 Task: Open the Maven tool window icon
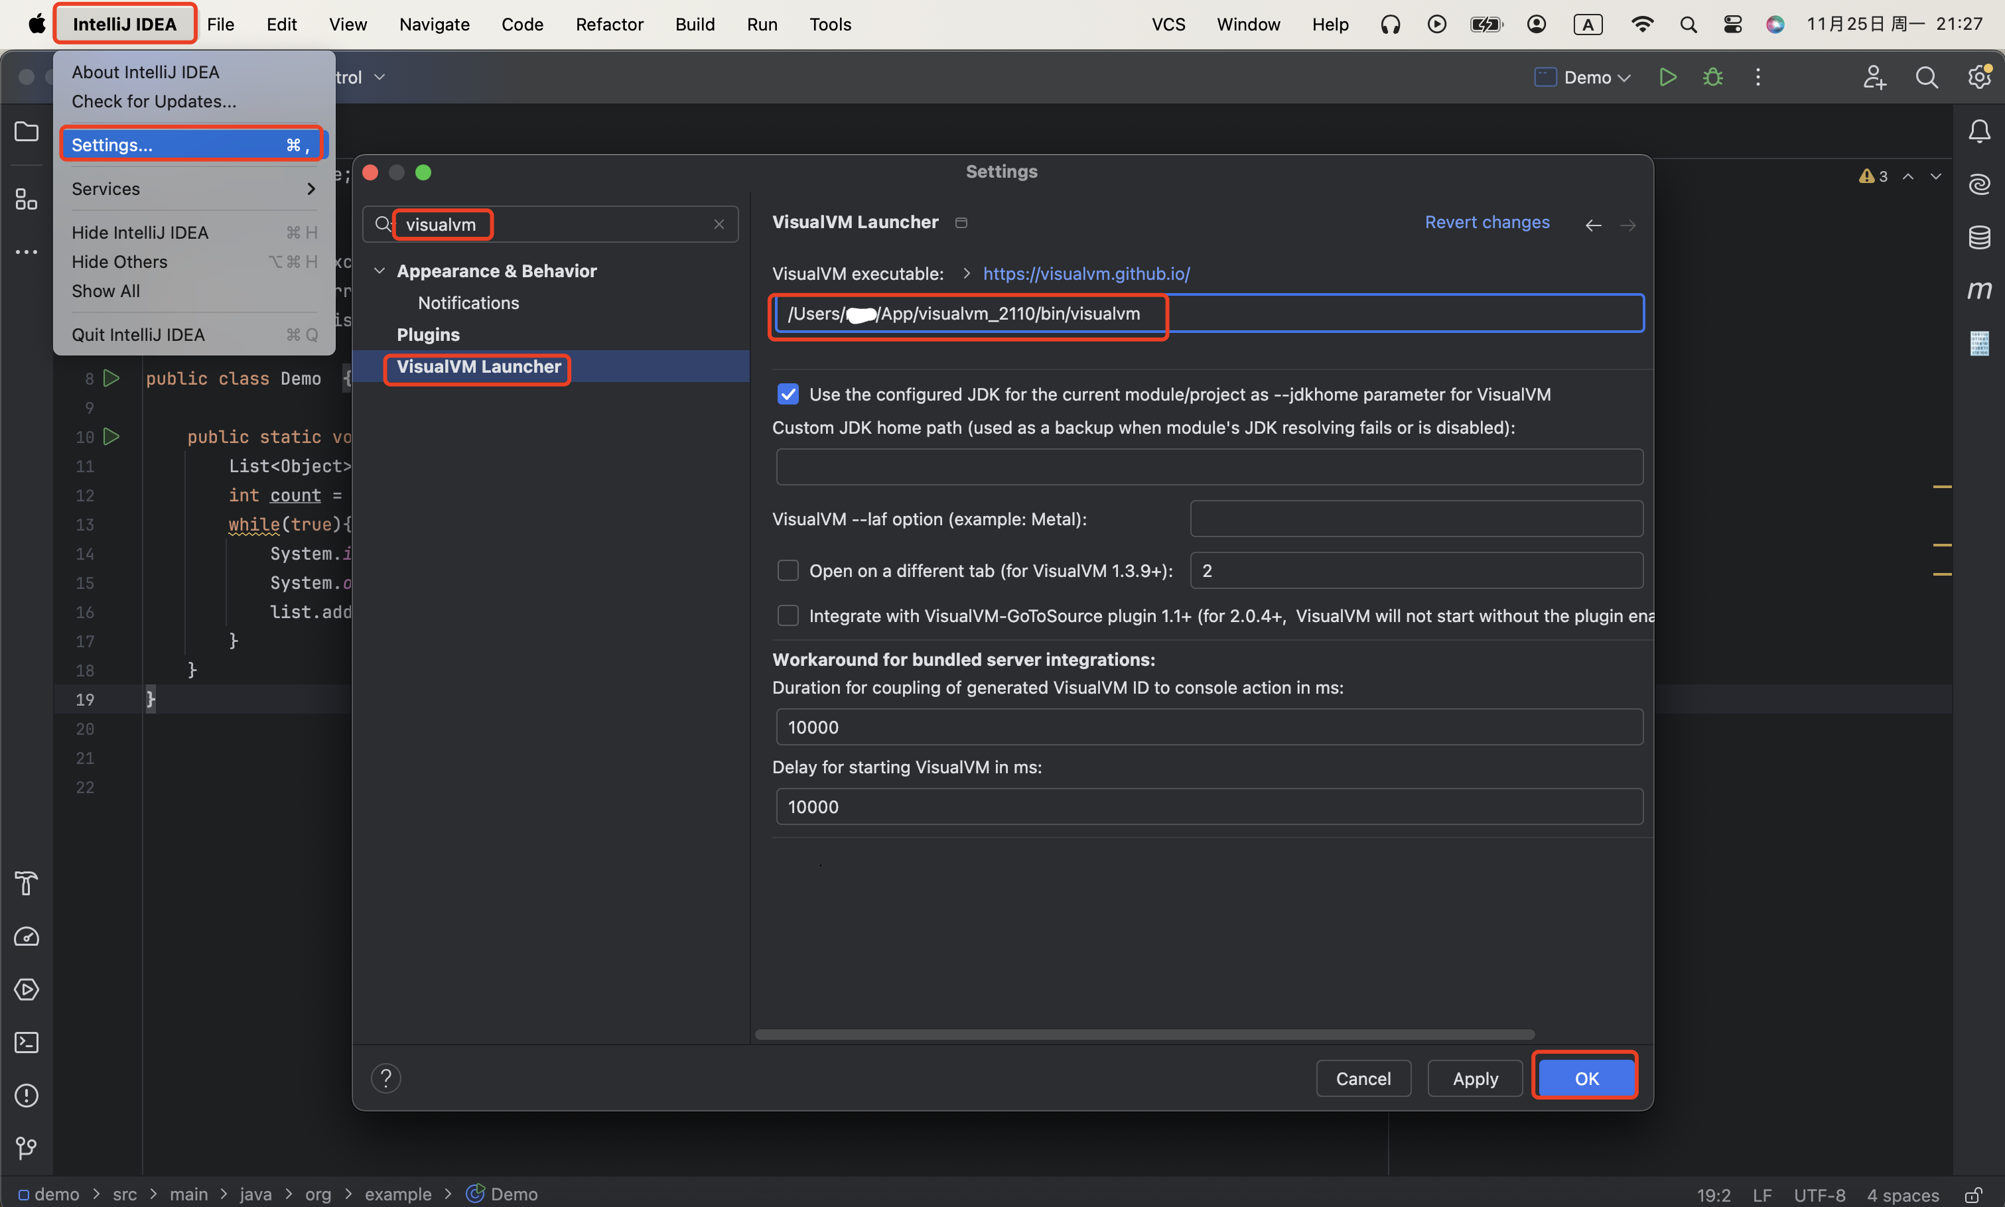1979,290
